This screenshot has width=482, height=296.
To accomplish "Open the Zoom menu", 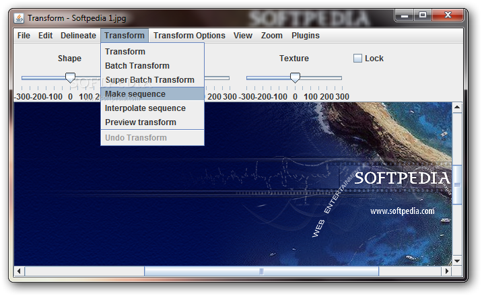I will 272,36.
